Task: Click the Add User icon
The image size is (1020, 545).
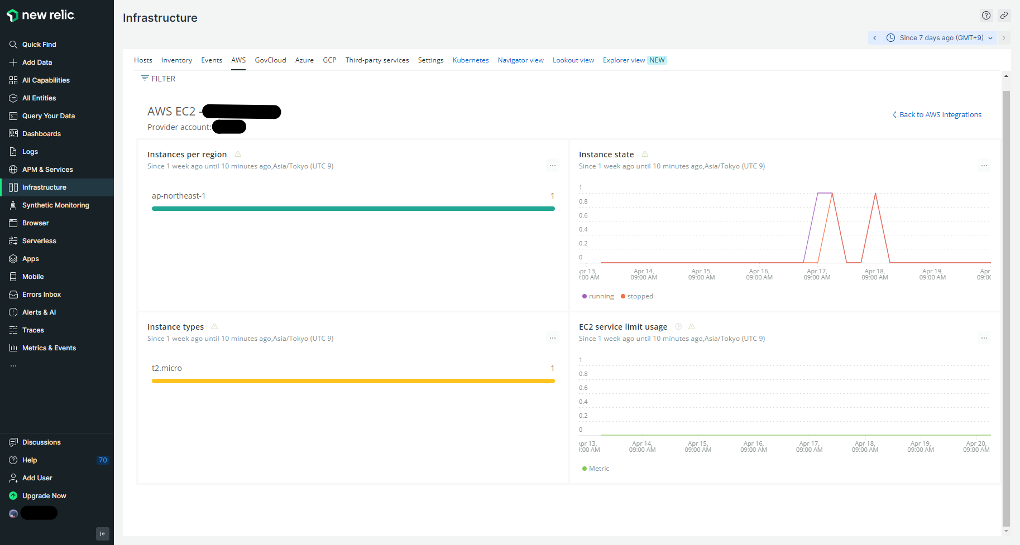Action: 13,478
